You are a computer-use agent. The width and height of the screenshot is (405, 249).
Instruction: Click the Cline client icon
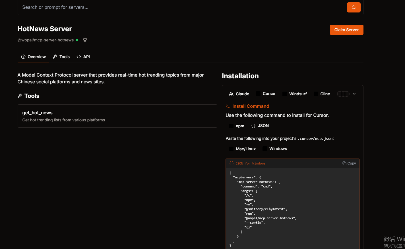(x=316, y=94)
